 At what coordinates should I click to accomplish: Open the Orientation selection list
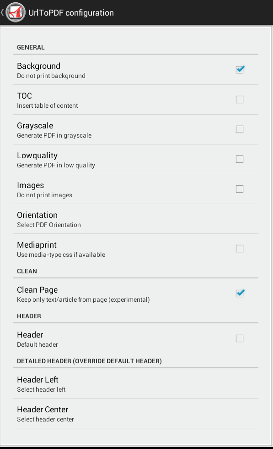tap(136, 219)
